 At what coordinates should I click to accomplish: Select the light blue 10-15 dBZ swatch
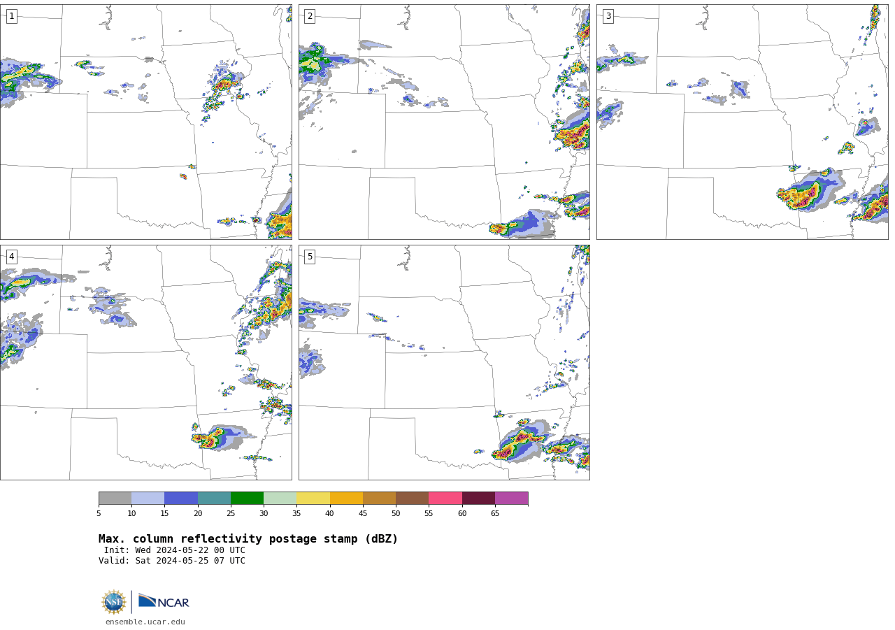pyautogui.click(x=148, y=499)
